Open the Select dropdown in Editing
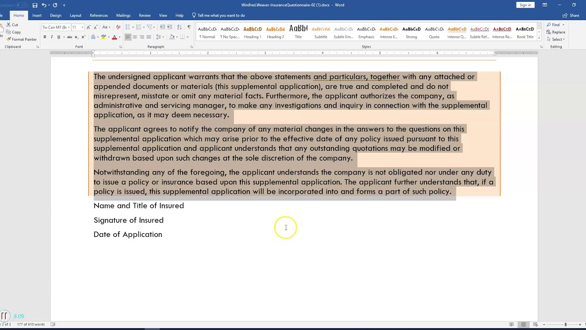Screen dimensions: 586x330 (556, 39)
